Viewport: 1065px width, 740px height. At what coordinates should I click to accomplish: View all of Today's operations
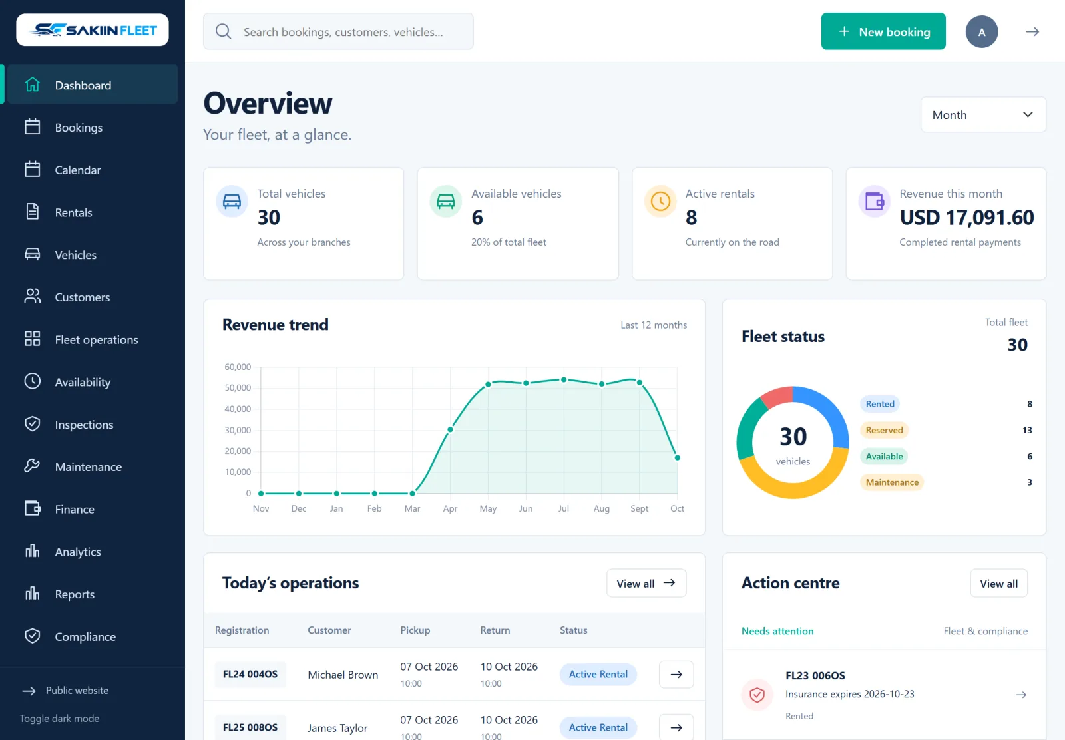click(x=646, y=583)
